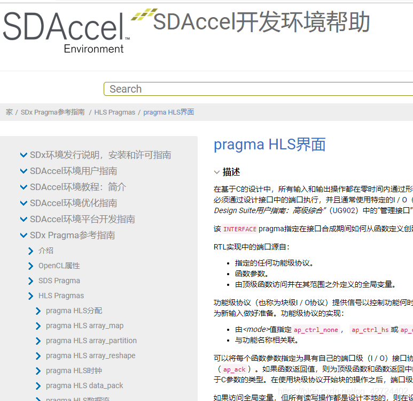This screenshot has width=413, height=401.
Task: Open SDAccel环境教程:简介 topic
Action: (x=78, y=187)
